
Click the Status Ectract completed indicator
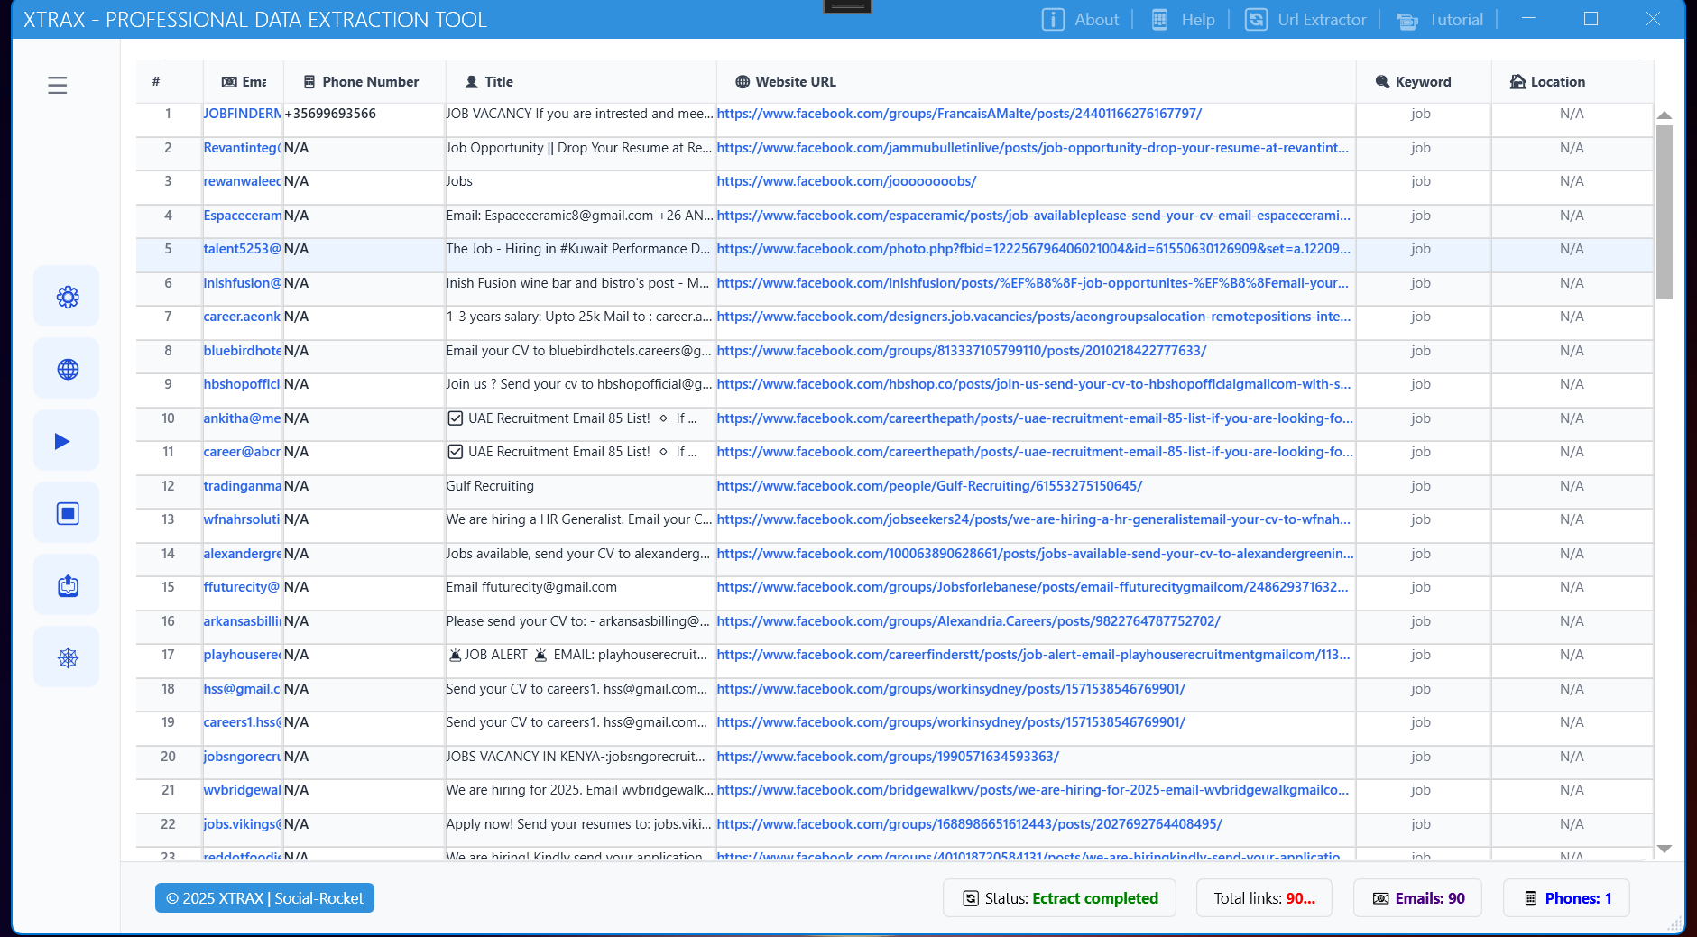pyautogui.click(x=1059, y=898)
